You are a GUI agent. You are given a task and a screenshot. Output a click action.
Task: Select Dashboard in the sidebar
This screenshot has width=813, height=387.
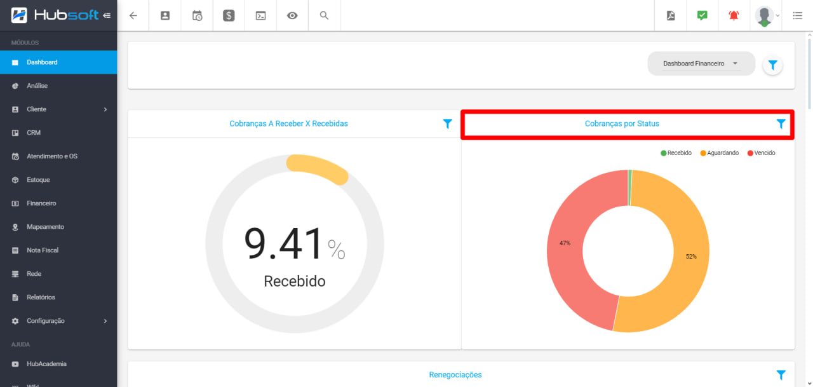tap(58, 62)
